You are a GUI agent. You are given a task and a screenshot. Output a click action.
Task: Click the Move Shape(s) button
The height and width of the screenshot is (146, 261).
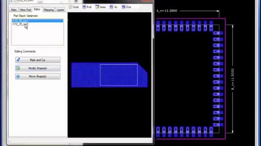[x=38, y=76]
